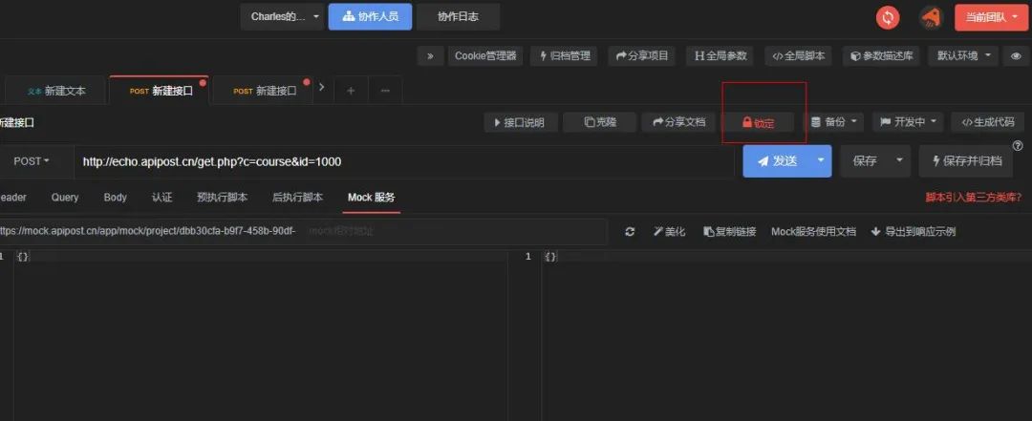
Task: Click the help question mark icon
Action: pyautogui.click(x=1018, y=146)
